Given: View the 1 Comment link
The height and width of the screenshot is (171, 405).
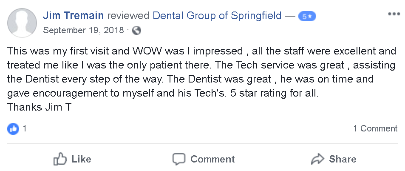Looking at the screenshot, I should point(375,128).
